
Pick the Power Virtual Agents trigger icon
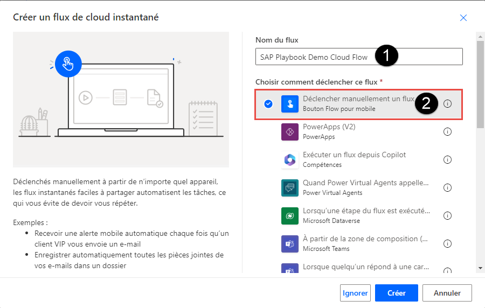[290, 188]
